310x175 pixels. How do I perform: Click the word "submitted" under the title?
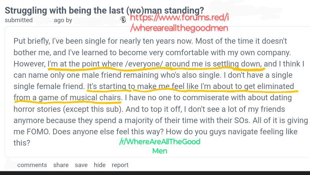[19, 20]
